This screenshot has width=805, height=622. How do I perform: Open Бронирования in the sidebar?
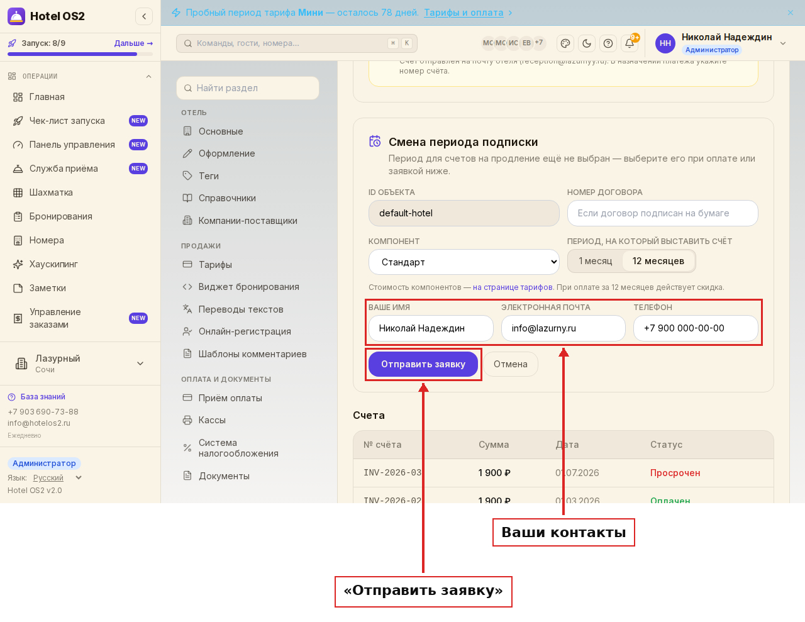[80, 216]
